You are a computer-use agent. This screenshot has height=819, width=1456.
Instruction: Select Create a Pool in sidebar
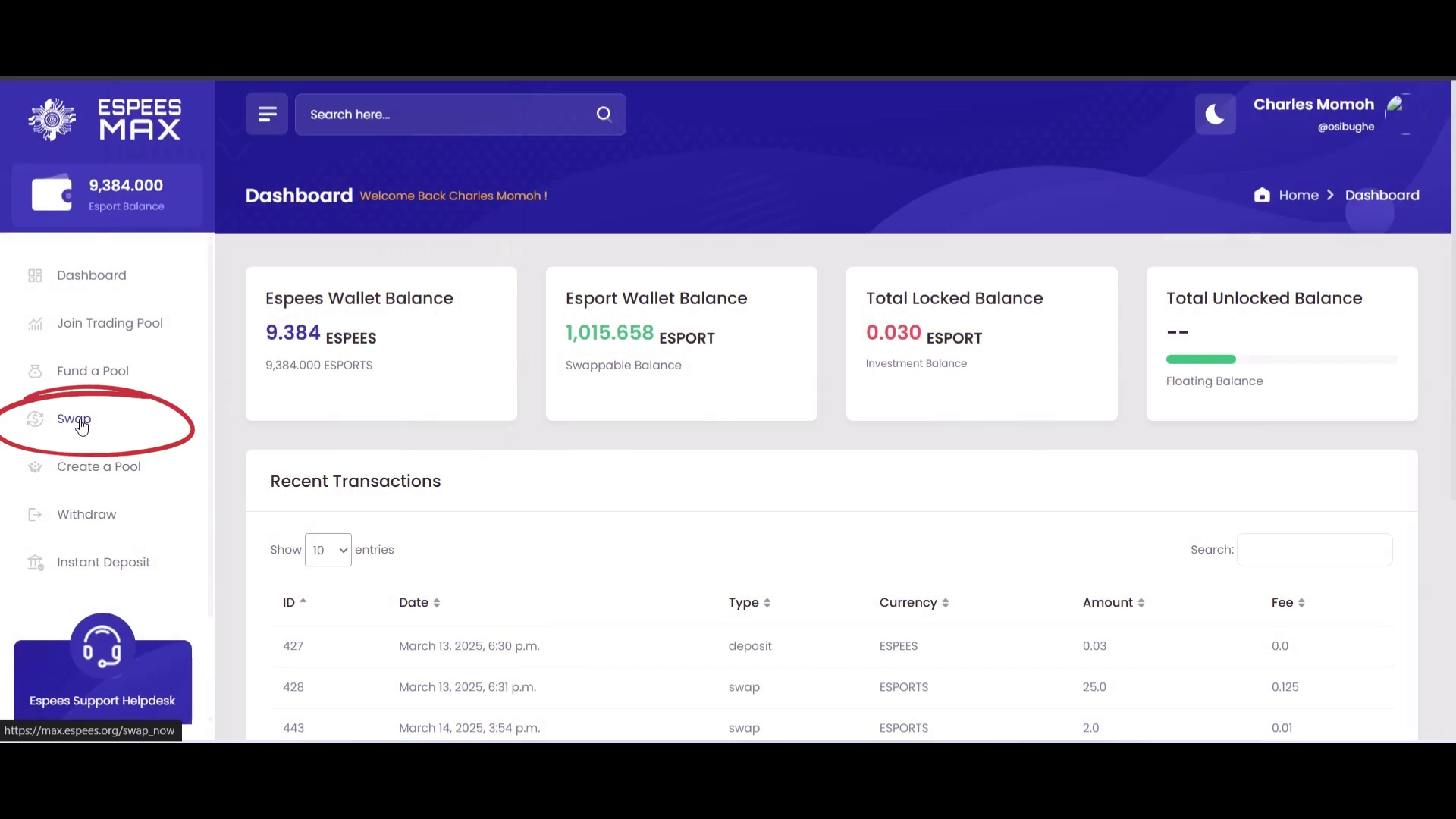pyautogui.click(x=99, y=466)
